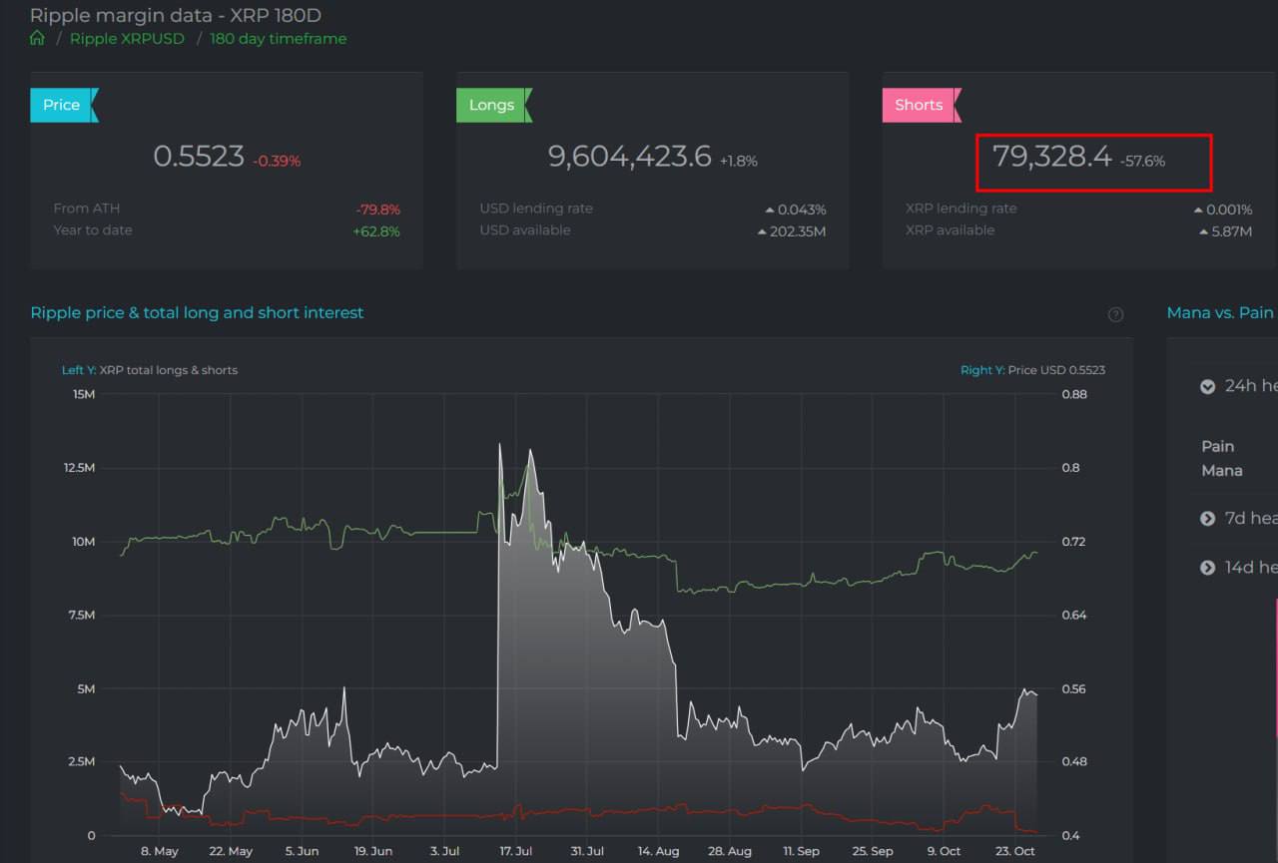Click the blue Price ribbon tag
Screen dimensions: 1278x863
click(x=62, y=105)
